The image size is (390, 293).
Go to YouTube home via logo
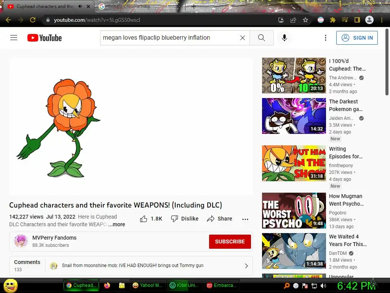pyautogui.click(x=45, y=38)
